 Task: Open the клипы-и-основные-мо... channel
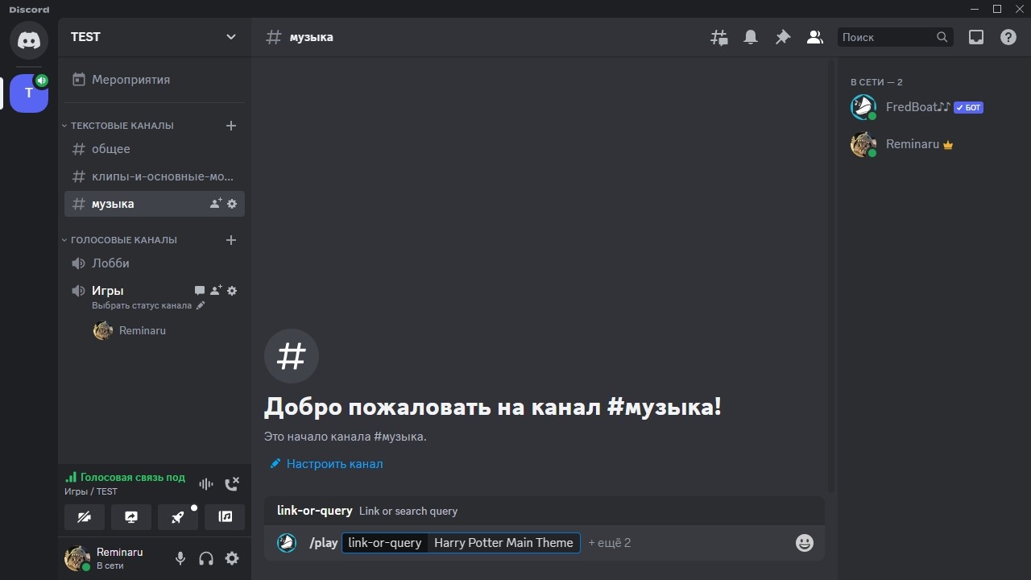click(155, 176)
